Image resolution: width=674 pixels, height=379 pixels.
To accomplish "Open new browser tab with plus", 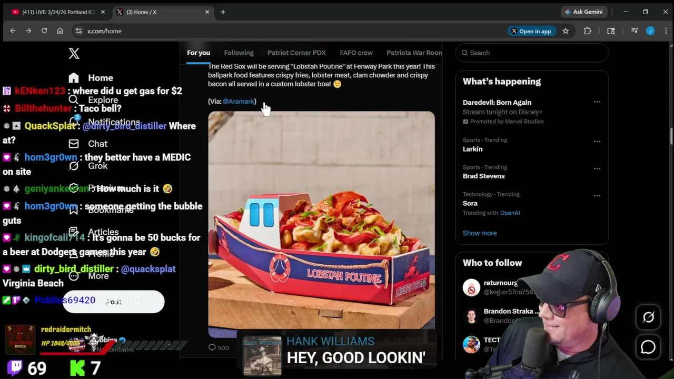I will point(223,12).
